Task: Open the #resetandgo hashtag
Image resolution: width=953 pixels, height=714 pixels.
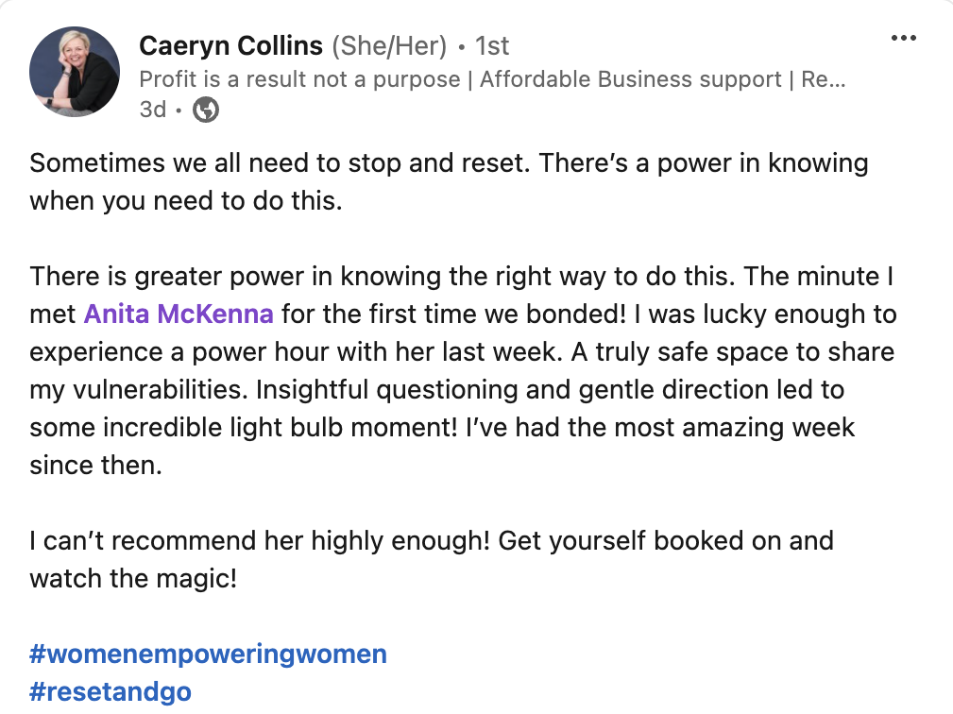Action: [x=111, y=691]
